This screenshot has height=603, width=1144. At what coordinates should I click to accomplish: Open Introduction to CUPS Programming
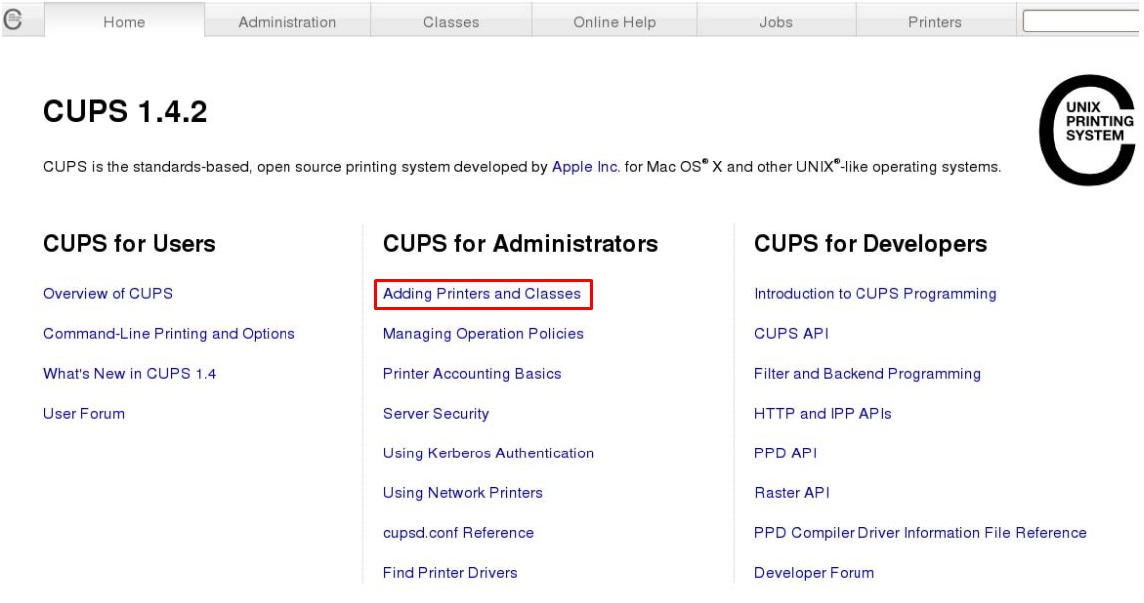point(874,294)
